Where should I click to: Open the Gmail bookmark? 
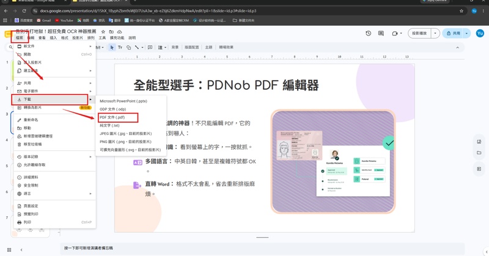pos(43,20)
